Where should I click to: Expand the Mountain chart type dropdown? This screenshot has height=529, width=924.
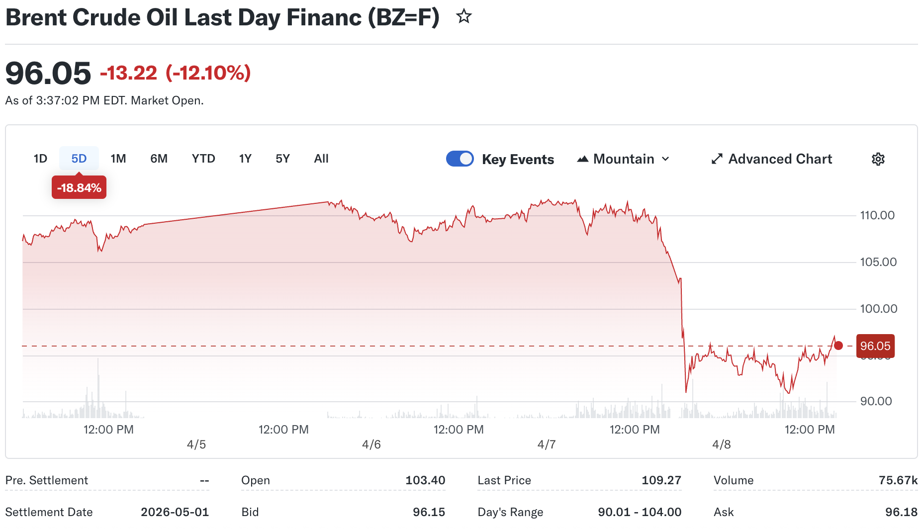pos(624,159)
